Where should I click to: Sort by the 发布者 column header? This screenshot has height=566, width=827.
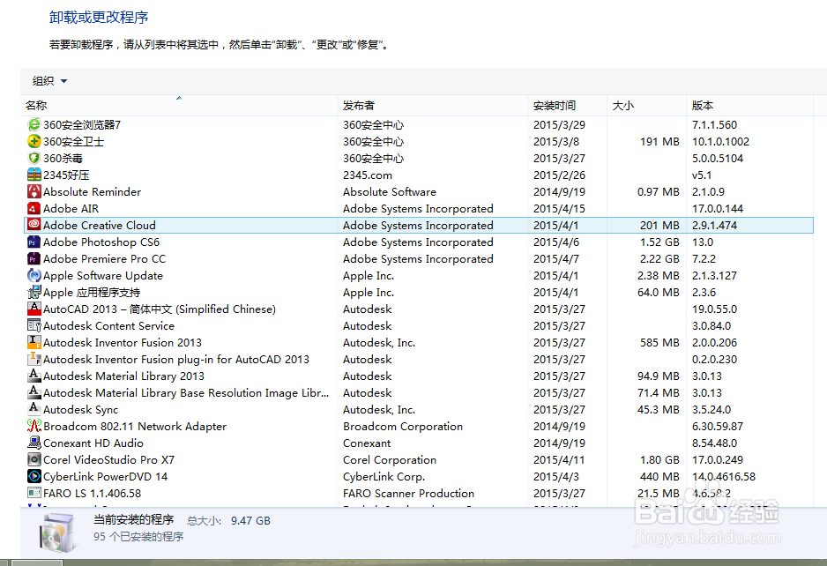tap(432, 106)
